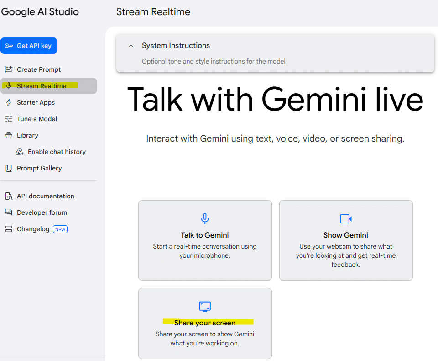
Task: Click the Prompt Gallery book icon
Action: [9, 168]
